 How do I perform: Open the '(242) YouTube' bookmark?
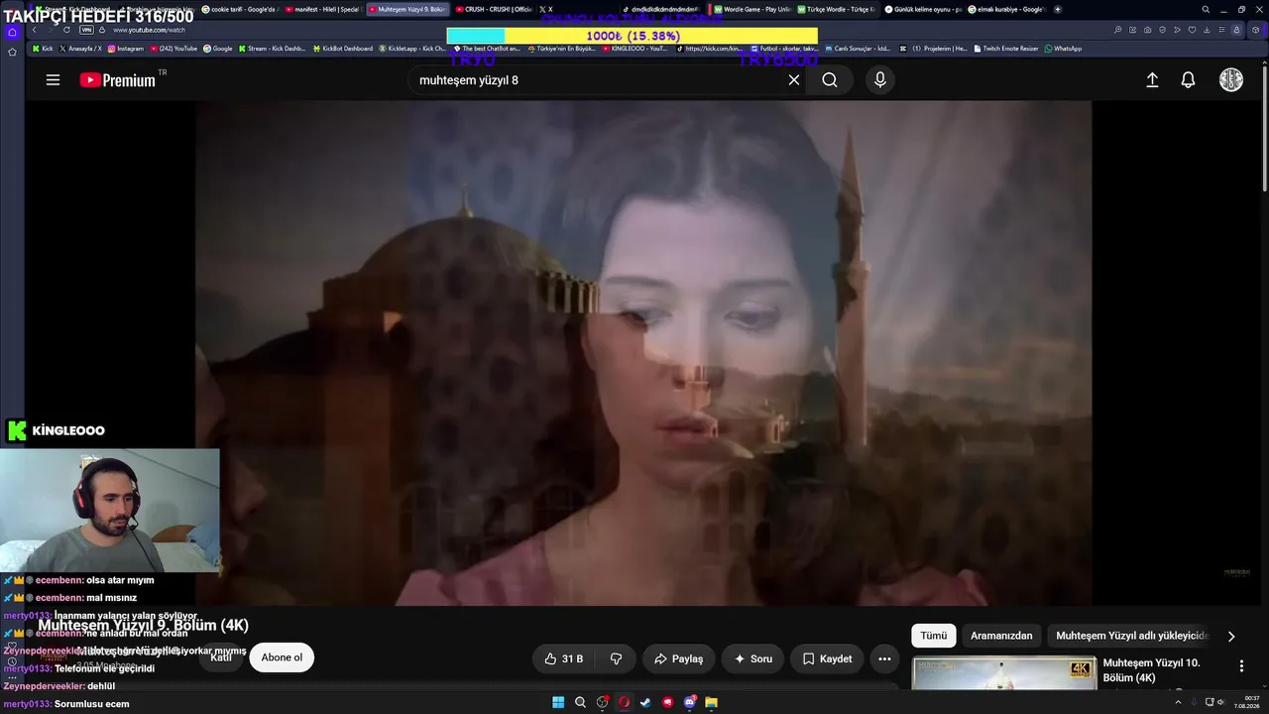coord(174,49)
